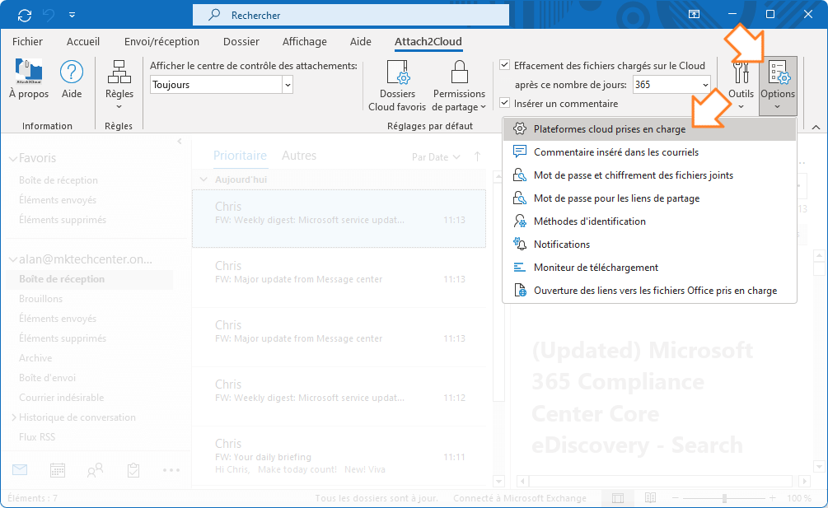
Task: Open the Toujours dropdown
Action: click(288, 85)
